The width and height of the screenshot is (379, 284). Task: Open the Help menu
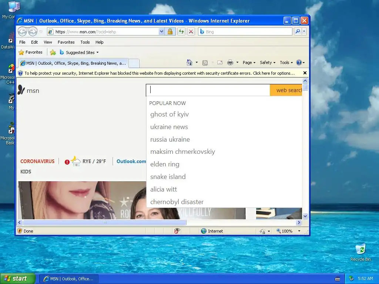99,42
